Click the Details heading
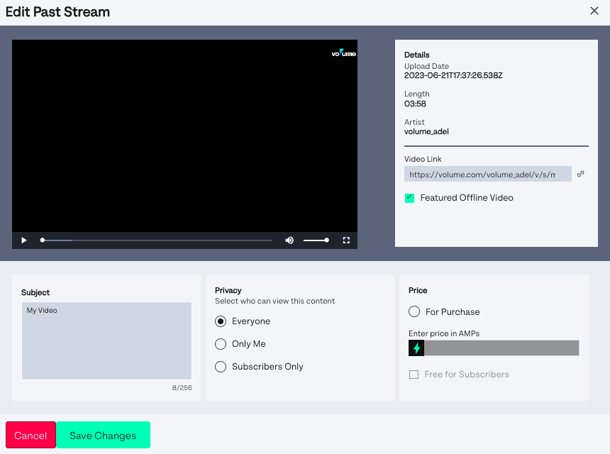 pos(416,55)
